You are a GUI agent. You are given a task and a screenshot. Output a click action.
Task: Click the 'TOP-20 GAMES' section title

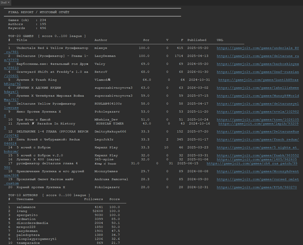click(21, 36)
